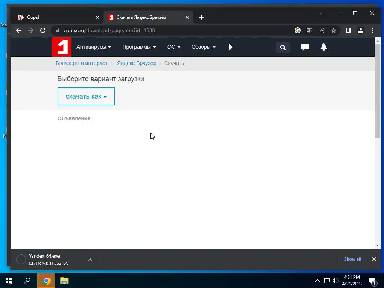Viewport: 384px width, 288px height.
Task: Close the Скачать Яндекс.Браузер tab
Action: (187, 17)
